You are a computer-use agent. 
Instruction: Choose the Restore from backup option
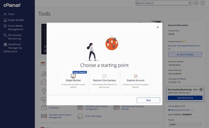click(x=104, y=81)
